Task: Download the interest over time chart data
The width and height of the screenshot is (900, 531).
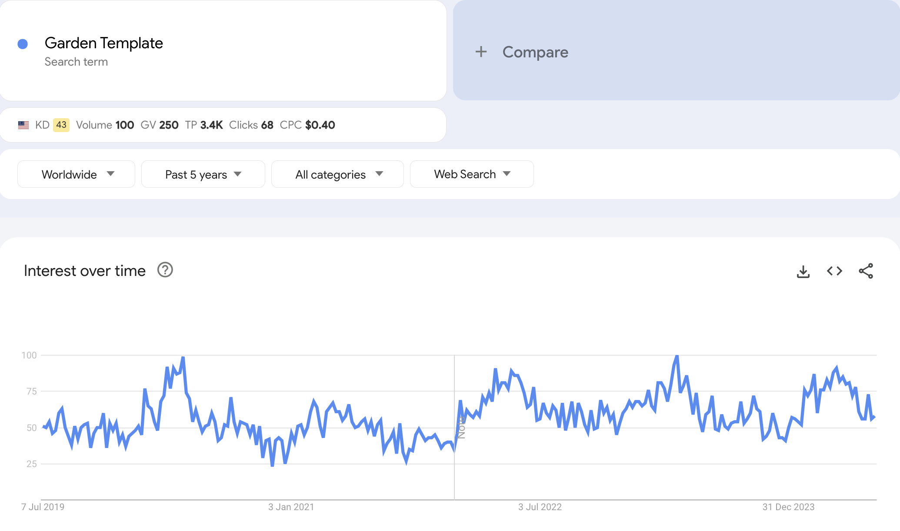Action: coord(803,272)
